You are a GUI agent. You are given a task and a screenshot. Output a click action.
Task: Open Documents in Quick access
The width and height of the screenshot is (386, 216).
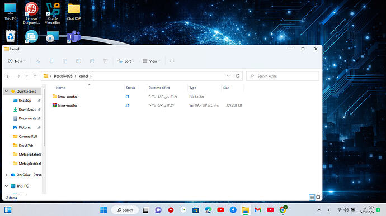click(27, 118)
